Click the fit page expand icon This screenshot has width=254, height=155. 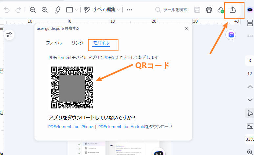250,126
